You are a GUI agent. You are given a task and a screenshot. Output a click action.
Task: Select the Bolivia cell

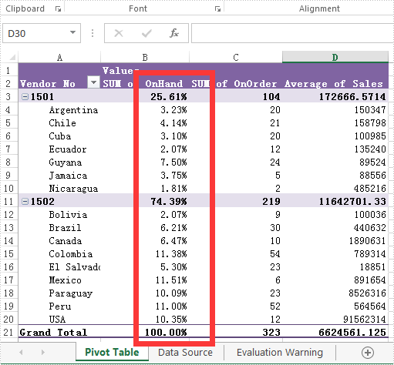[59, 215]
